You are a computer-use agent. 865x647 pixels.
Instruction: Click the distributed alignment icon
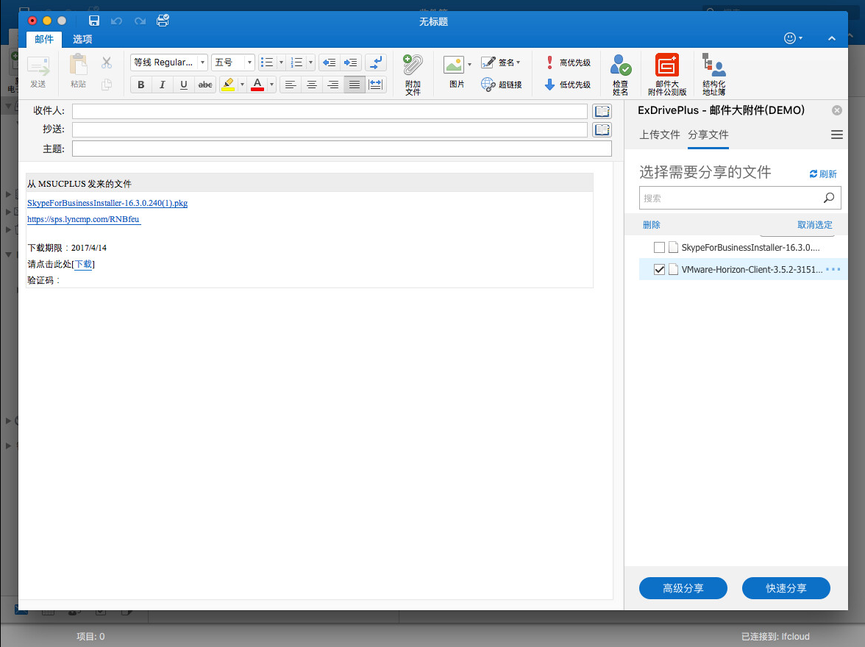click(375, 85)
